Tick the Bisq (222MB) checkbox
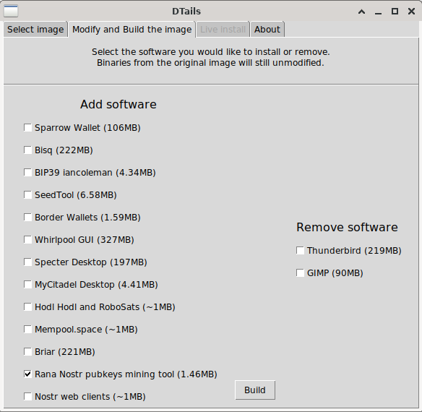 tap(27, 150)
